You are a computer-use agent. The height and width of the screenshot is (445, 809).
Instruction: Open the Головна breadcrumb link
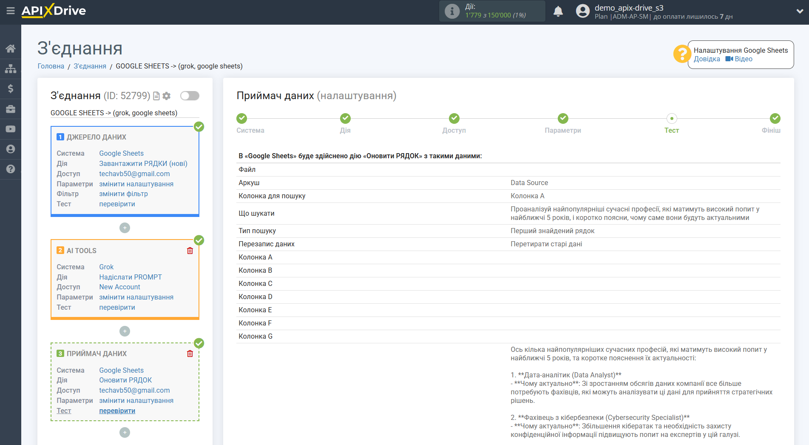(51, 66)
